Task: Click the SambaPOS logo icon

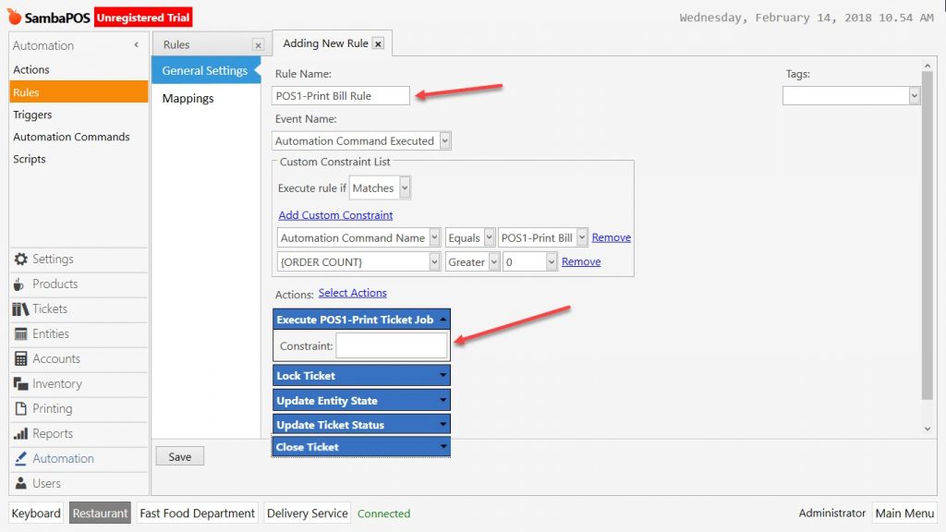Action: pyautogui.click(x=15, y=17)
